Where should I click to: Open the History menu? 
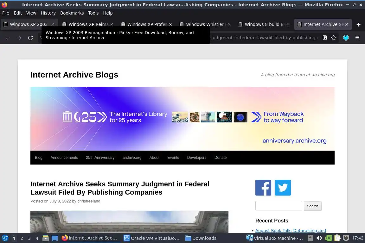point(48,13)
